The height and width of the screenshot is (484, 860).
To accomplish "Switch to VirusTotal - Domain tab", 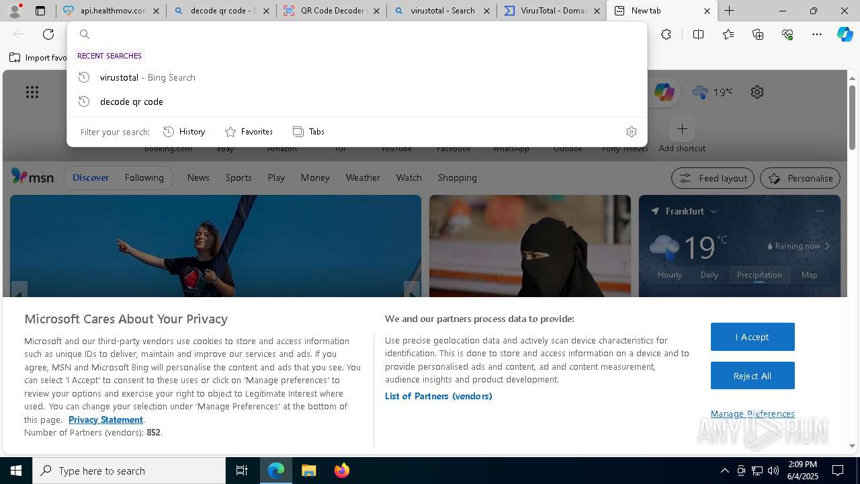I will point(552,11).
